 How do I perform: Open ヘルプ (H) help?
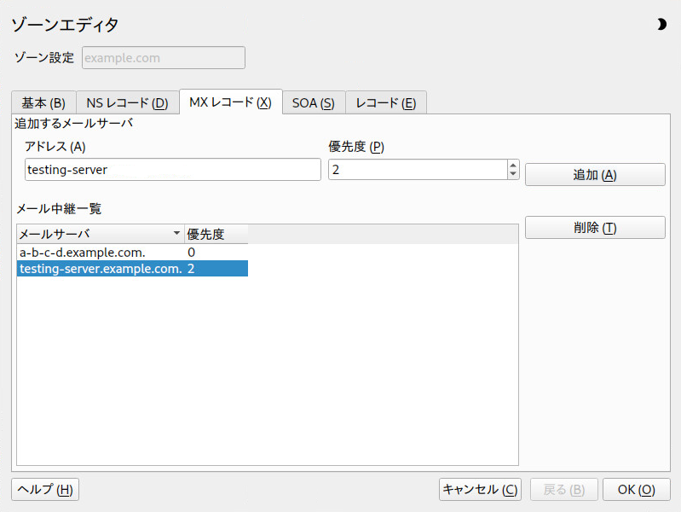point(45,489)
